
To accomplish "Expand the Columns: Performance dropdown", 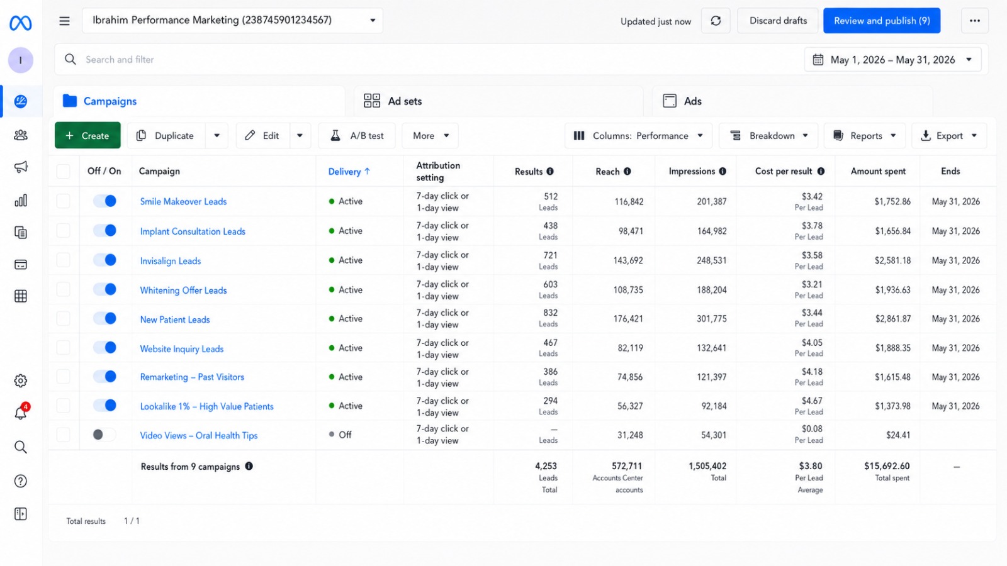I will click(638, 136).
